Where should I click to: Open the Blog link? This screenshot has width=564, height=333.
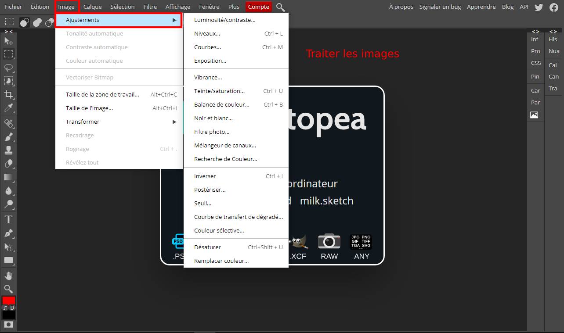(508, 7)
